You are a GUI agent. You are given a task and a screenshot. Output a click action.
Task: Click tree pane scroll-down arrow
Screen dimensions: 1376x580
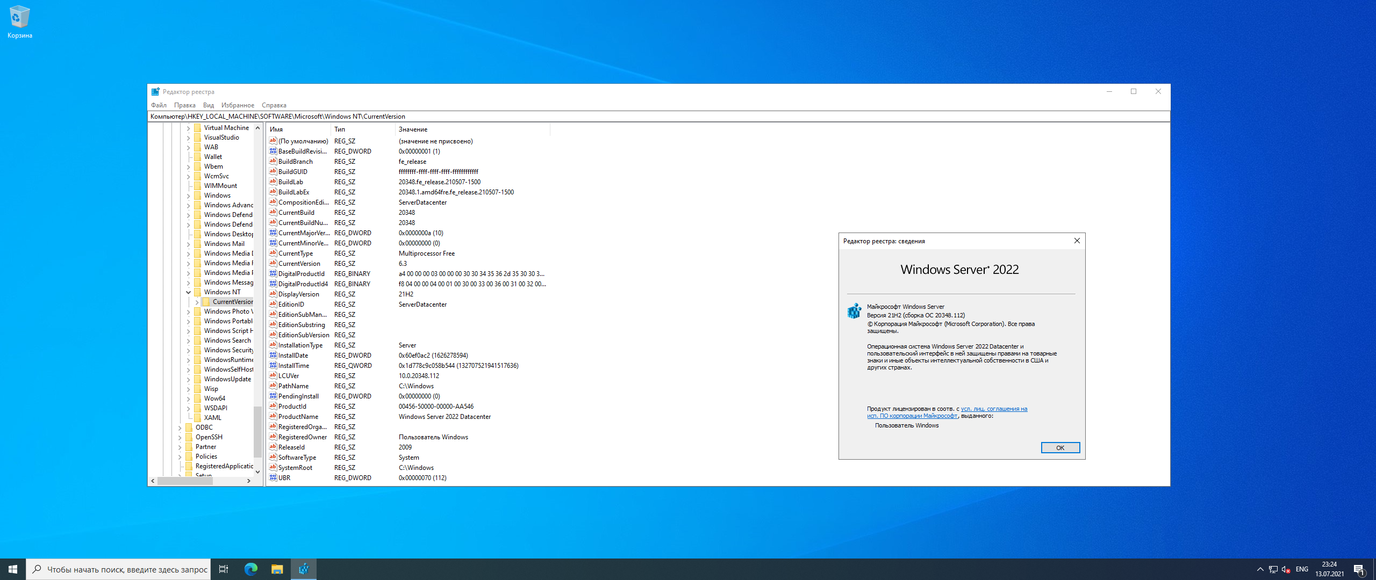pyautogui.click(x=257, y=472)
